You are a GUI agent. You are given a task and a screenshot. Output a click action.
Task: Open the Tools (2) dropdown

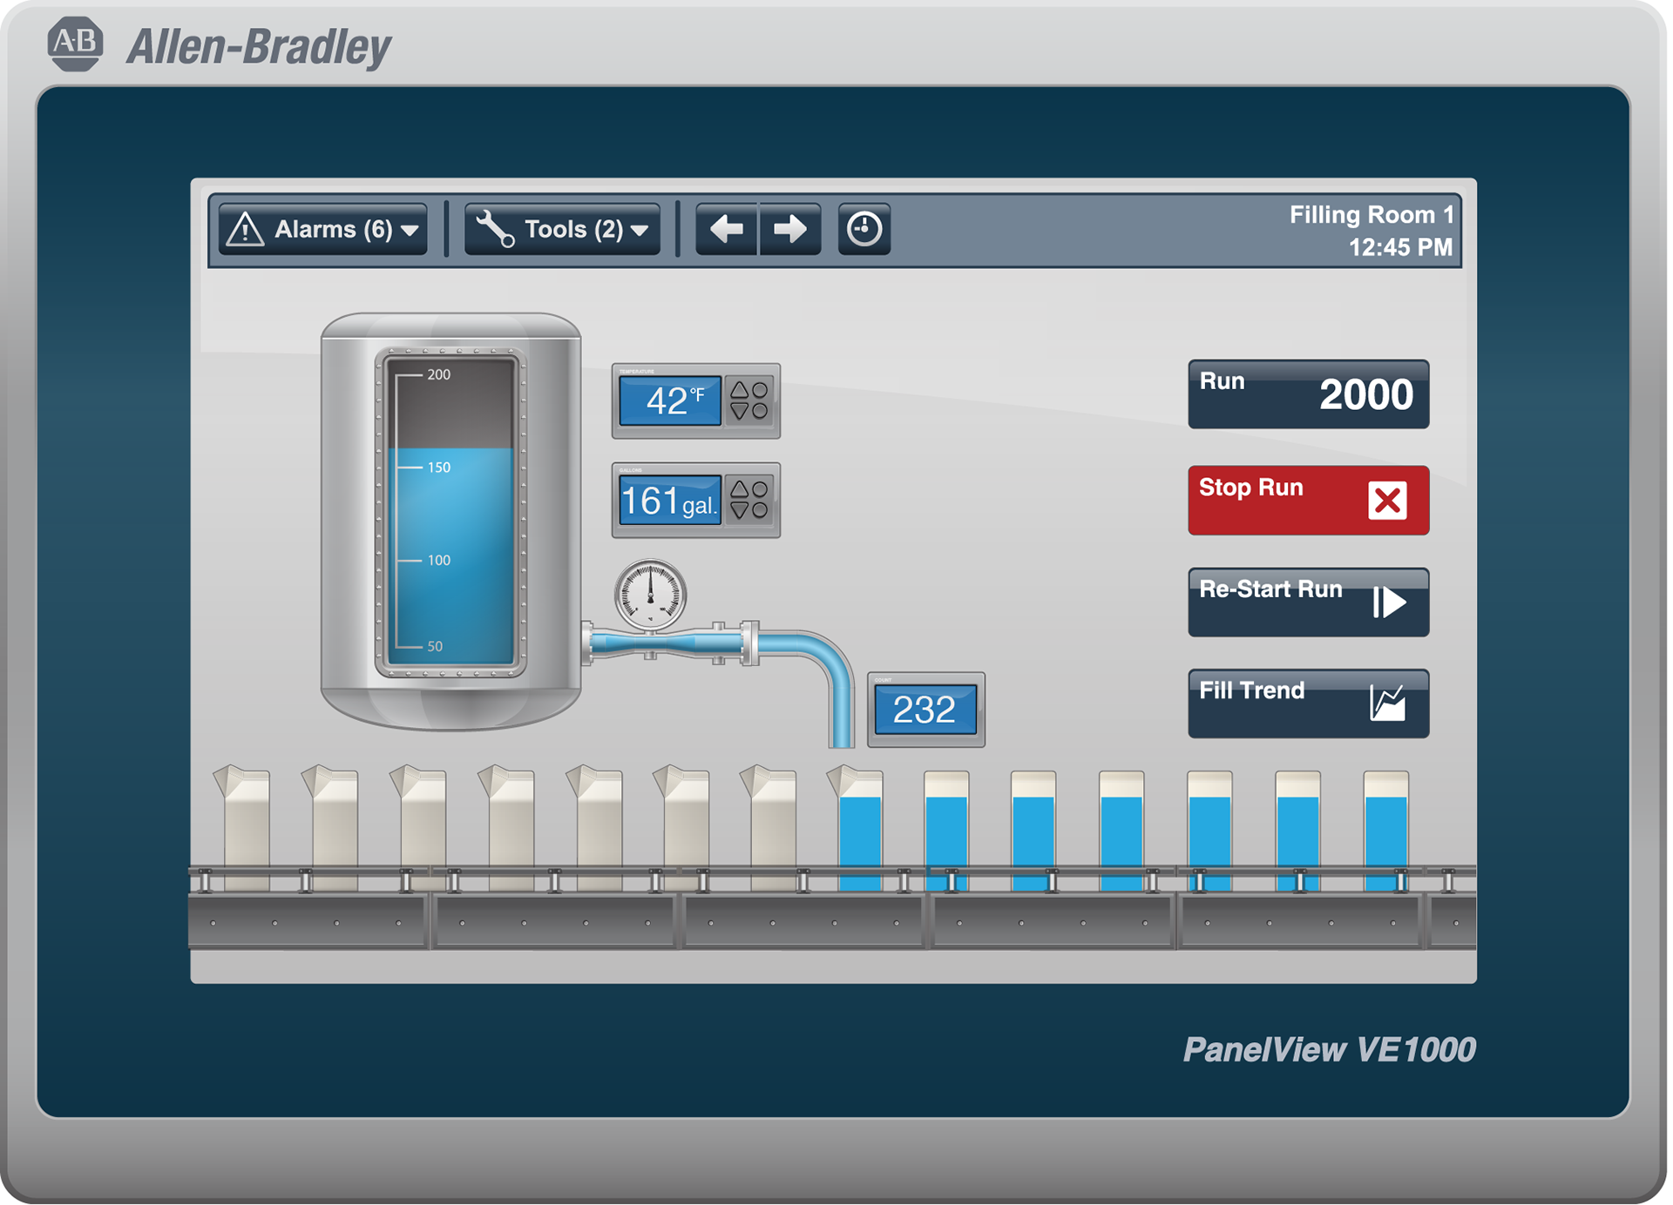[562, 230]
